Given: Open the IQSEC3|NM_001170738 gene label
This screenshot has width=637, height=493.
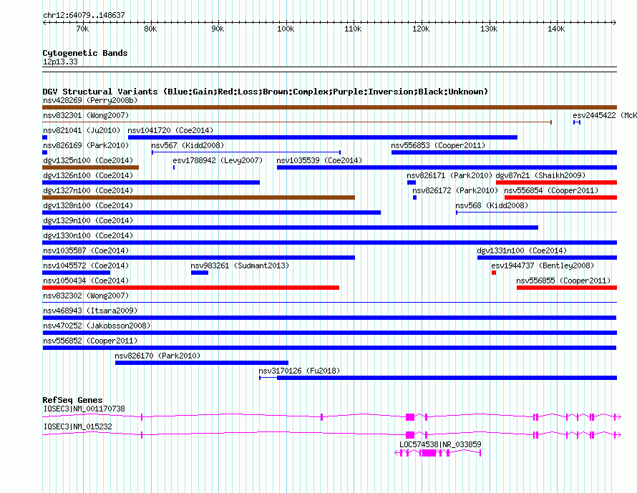Looking at the screenshot, I should pos(84,409).
